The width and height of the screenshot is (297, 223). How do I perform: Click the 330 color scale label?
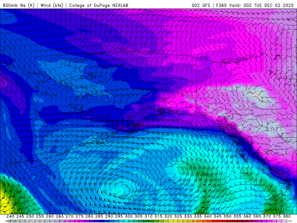tap(188, 216)
